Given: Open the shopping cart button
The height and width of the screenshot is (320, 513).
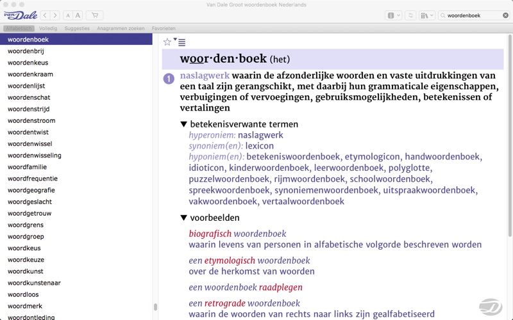Looking at the screenshot, I should (x=94, y=15).
